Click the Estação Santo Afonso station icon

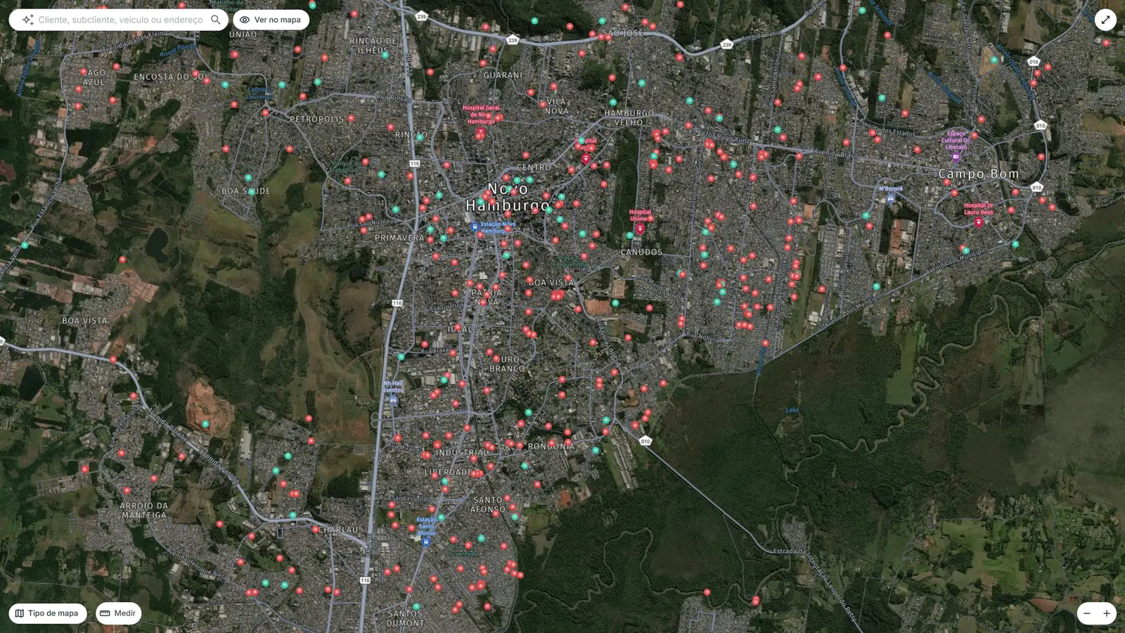pos(426,542)
